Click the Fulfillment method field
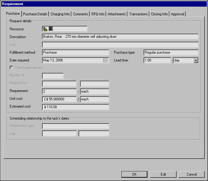 (75, 52)
